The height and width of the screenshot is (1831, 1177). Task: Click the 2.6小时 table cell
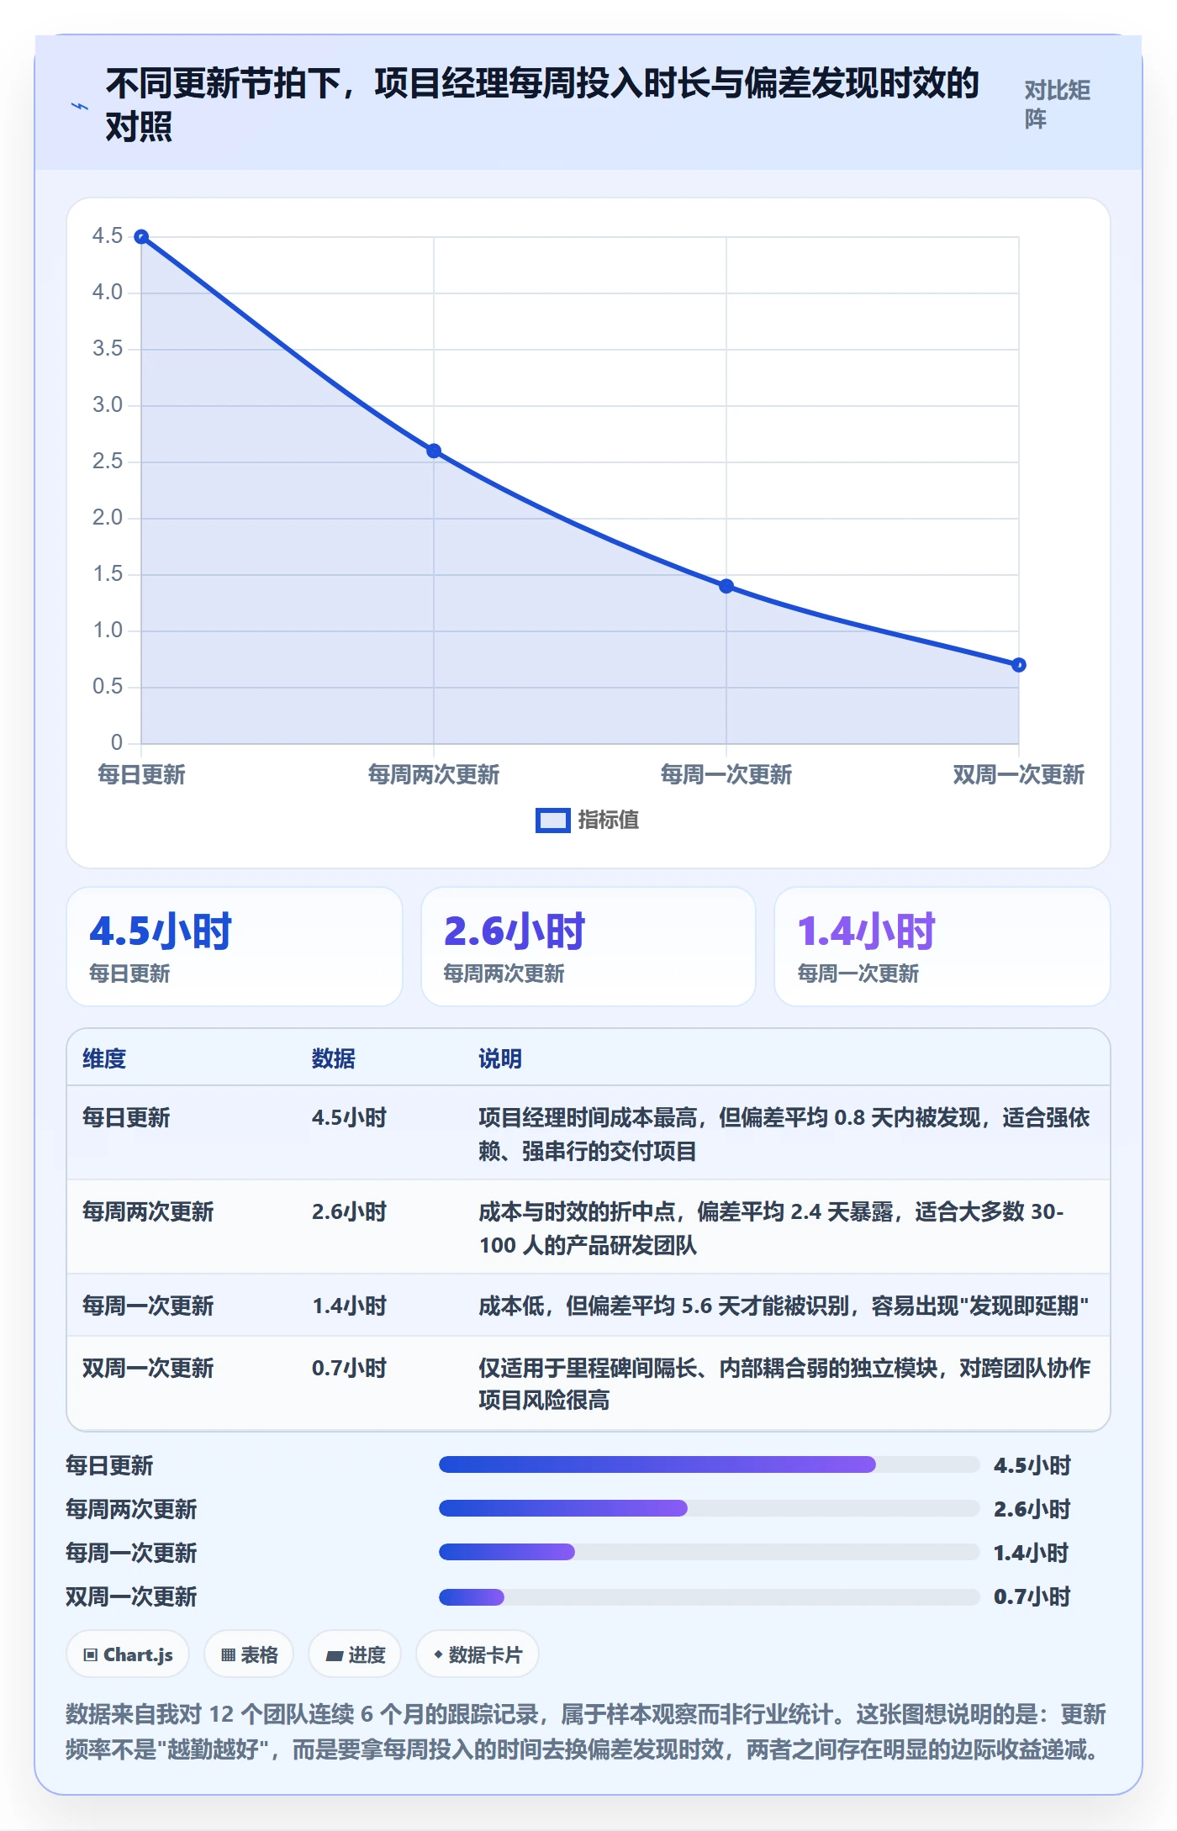(x=349, y=1211)
